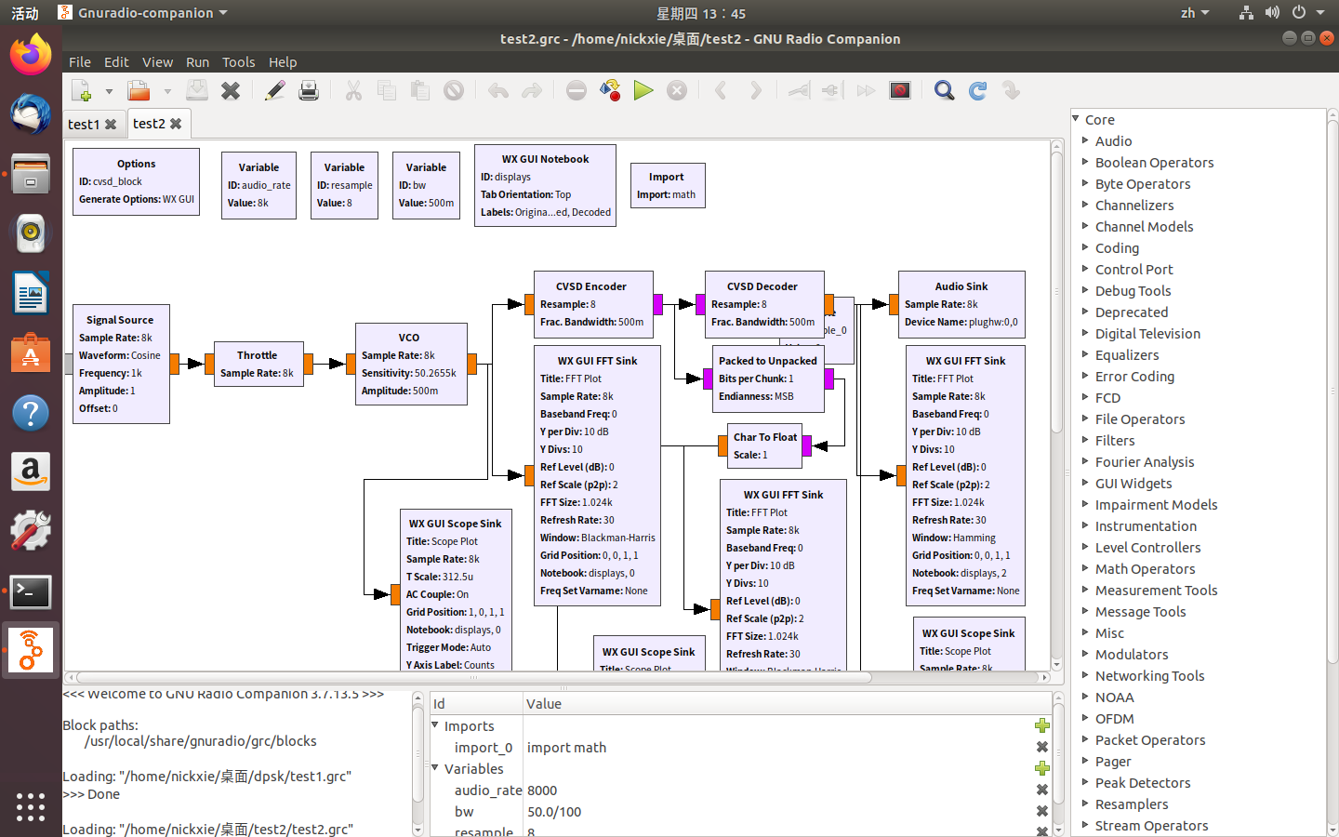Viewport: 1339px width, 837px height.
Task: Open the Run menu
Action: click(197, 62)
